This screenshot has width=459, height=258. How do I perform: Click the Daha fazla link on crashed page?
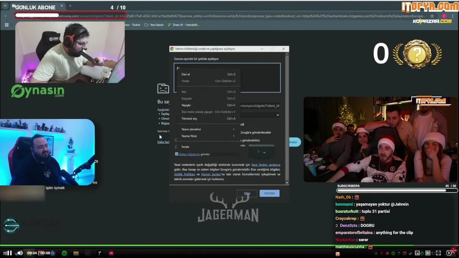163,142
